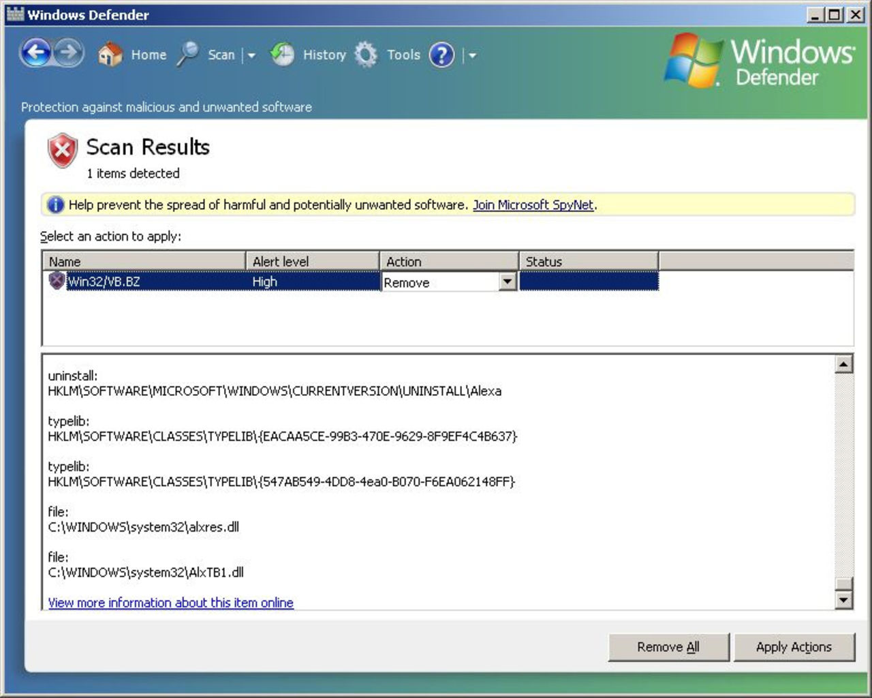Image resolution: width=872 pixels, height=698 pixels.
Task: Click the info icon on the yellow banner
Action: 54,204
